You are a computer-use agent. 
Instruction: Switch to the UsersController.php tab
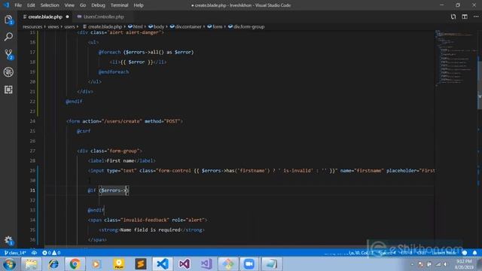[104, 17]
